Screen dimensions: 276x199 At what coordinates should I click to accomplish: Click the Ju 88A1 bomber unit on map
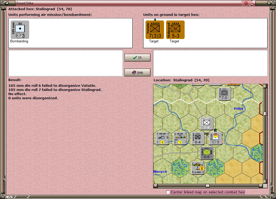point(198,168)
